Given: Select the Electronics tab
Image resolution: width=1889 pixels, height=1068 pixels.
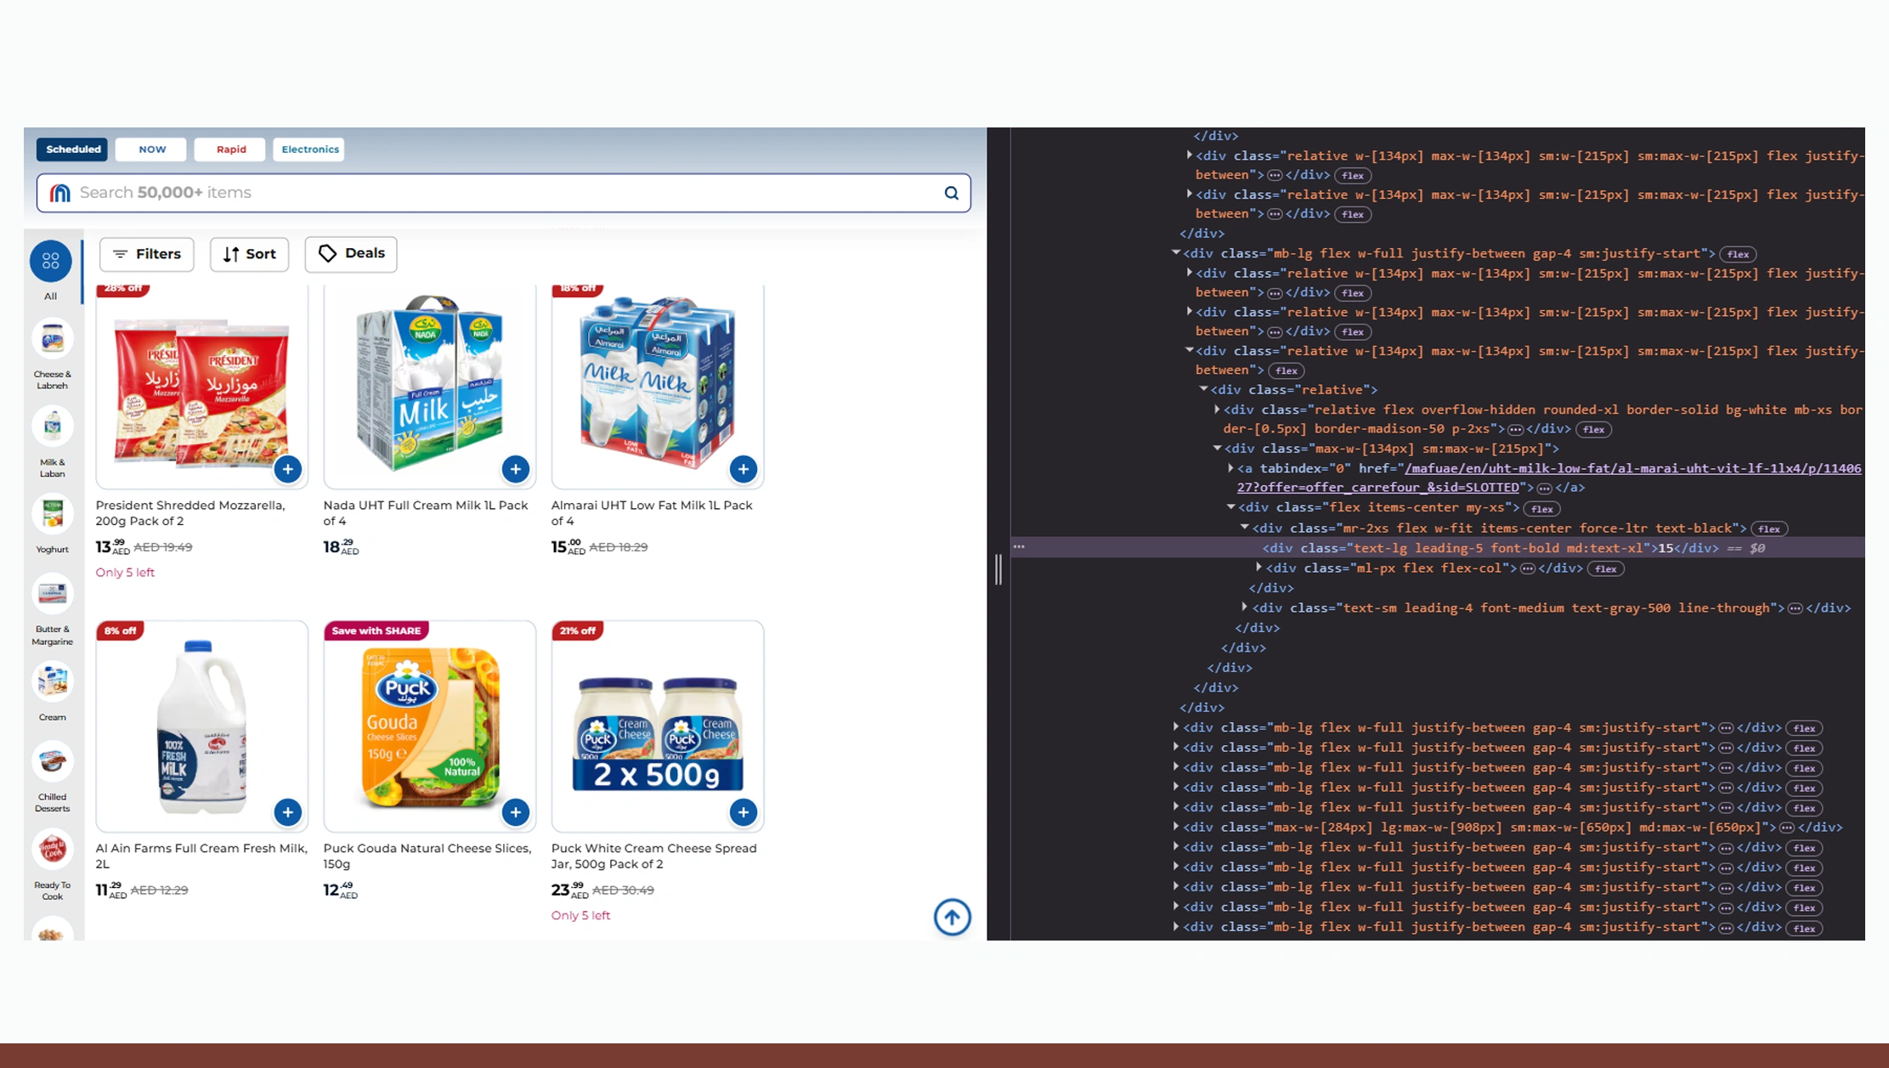Looking at the screenshot, I should tap(308, 149).
